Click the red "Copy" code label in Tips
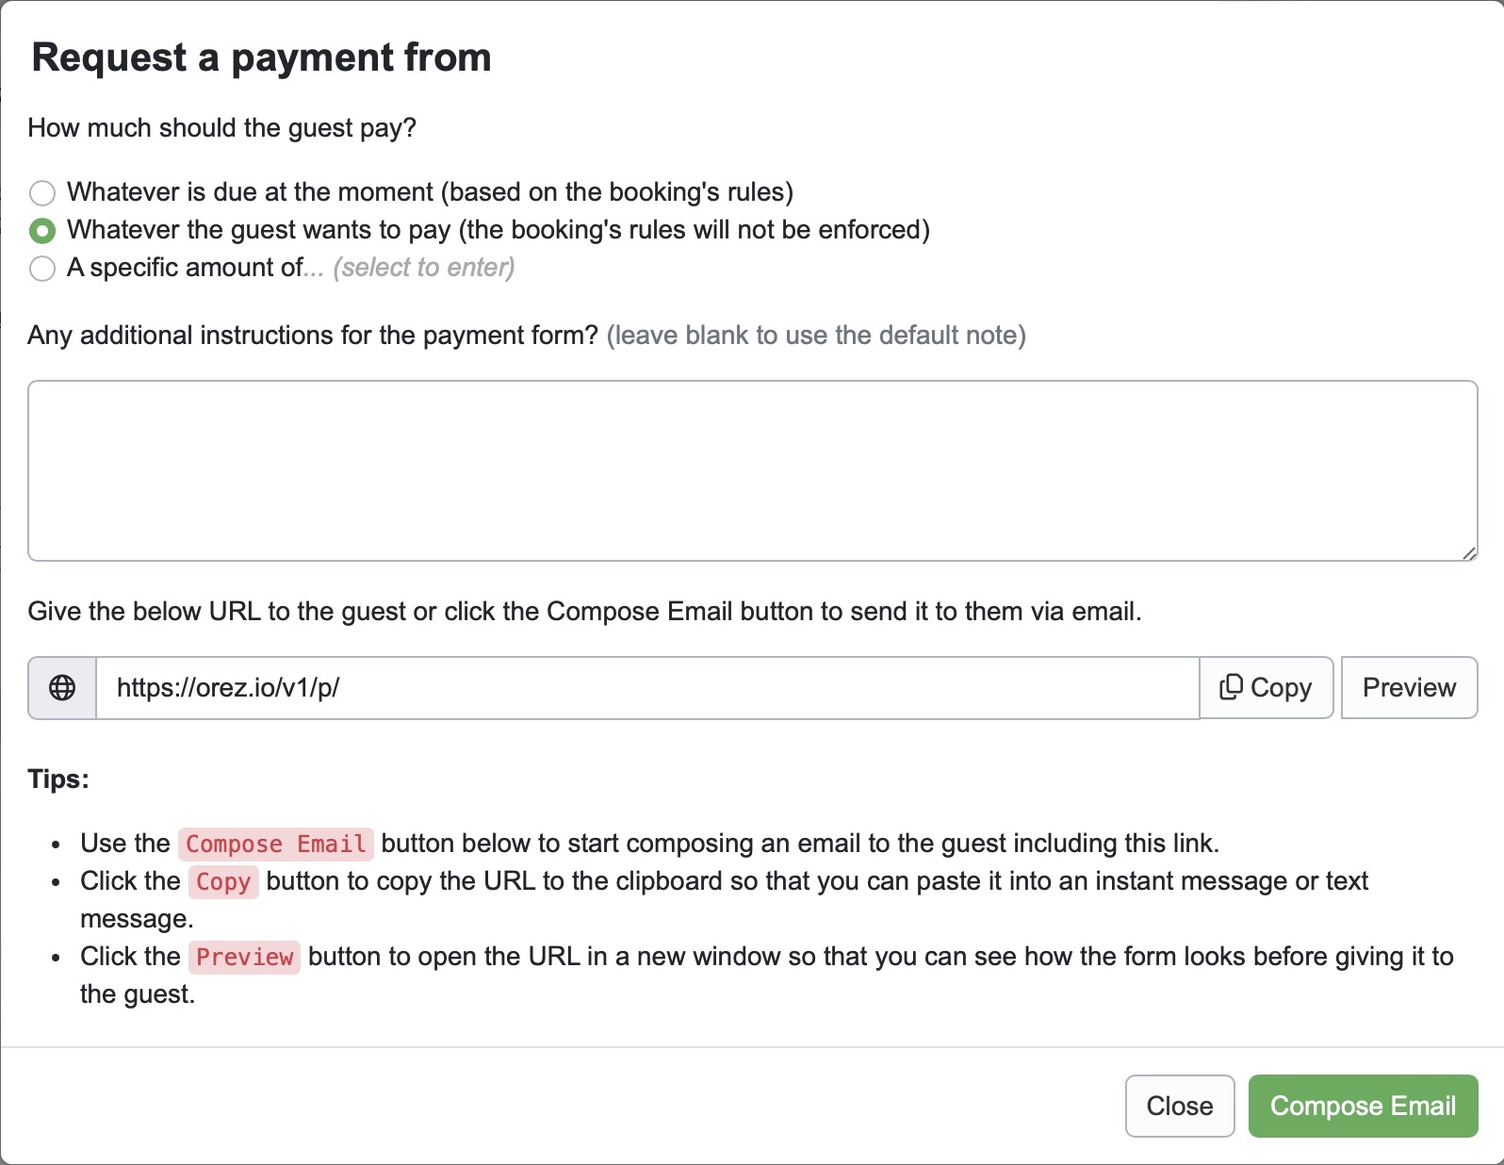Image resolution: width=1504 pixels, height=1165 pixels. [223, 882]
